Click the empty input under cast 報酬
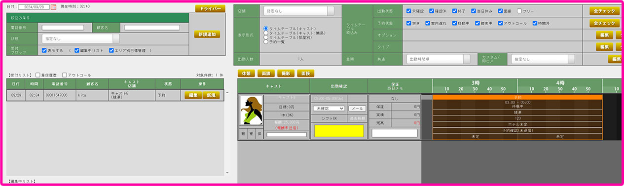The height and width of the screenshot is (186, 624). point(287,134)
